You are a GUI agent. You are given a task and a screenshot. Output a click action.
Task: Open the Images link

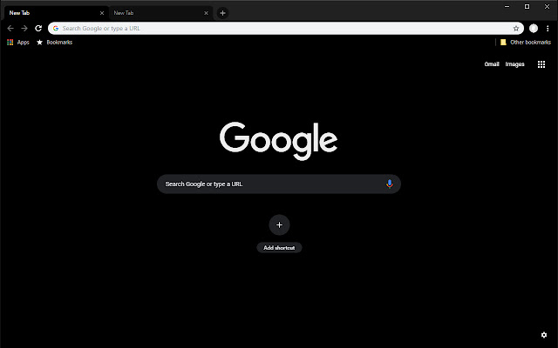pos(514,64)
